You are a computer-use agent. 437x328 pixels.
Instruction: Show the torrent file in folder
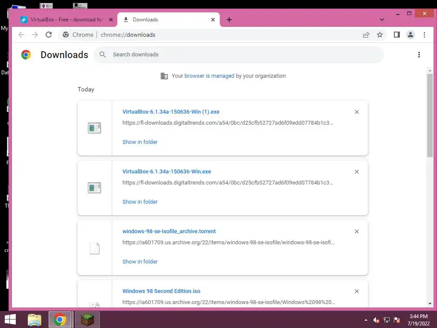[x=140, y=262]
